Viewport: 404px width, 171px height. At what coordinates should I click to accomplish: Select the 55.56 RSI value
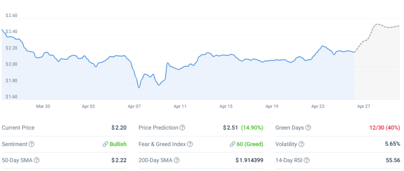393,160
